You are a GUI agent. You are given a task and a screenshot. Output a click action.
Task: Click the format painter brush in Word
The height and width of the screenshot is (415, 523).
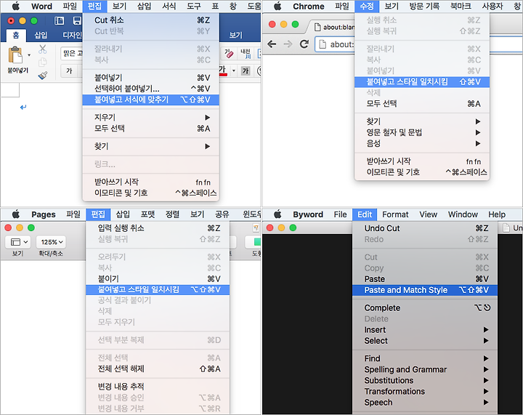tap(42, 76)
